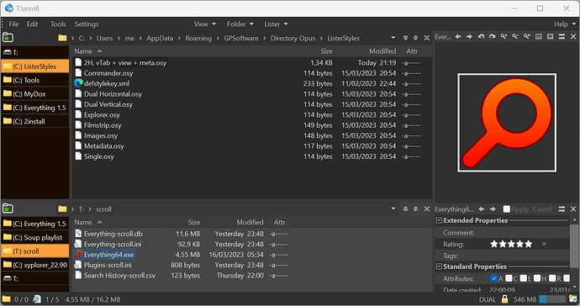Open the metadata pane hamburger menu
Viewport: 580px width, 306px height.
[x=562, y=209]
